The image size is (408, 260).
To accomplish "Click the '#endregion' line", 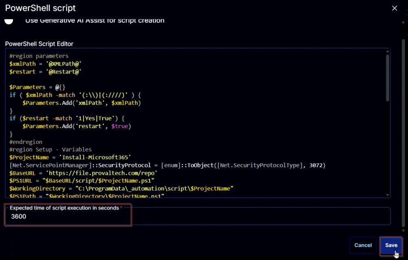I will click(26, 142).
